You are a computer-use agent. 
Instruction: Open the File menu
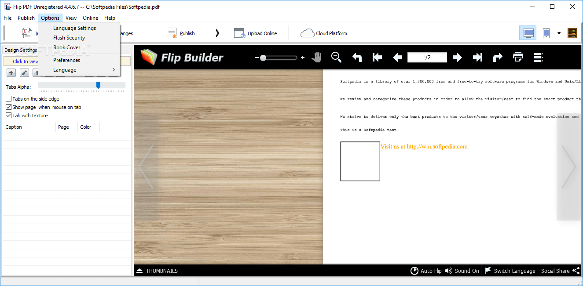pos(7,18)
